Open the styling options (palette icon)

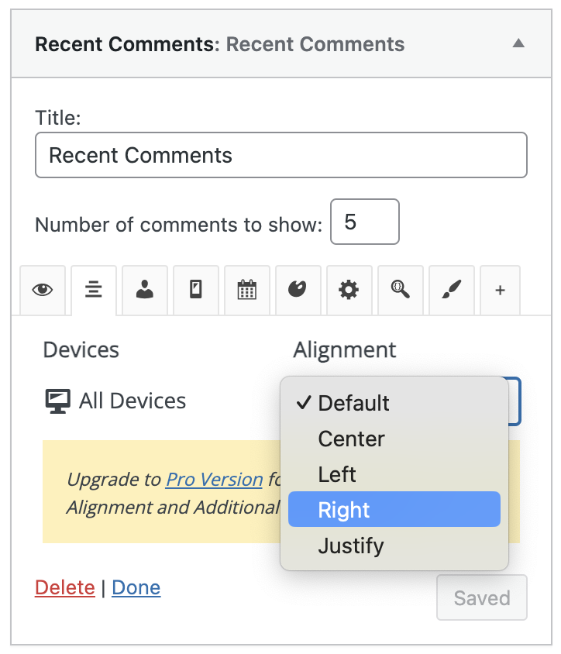pos(298,290)
